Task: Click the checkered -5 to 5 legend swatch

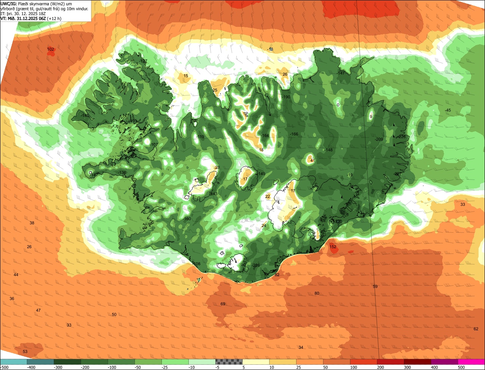Action: [229, 362]
